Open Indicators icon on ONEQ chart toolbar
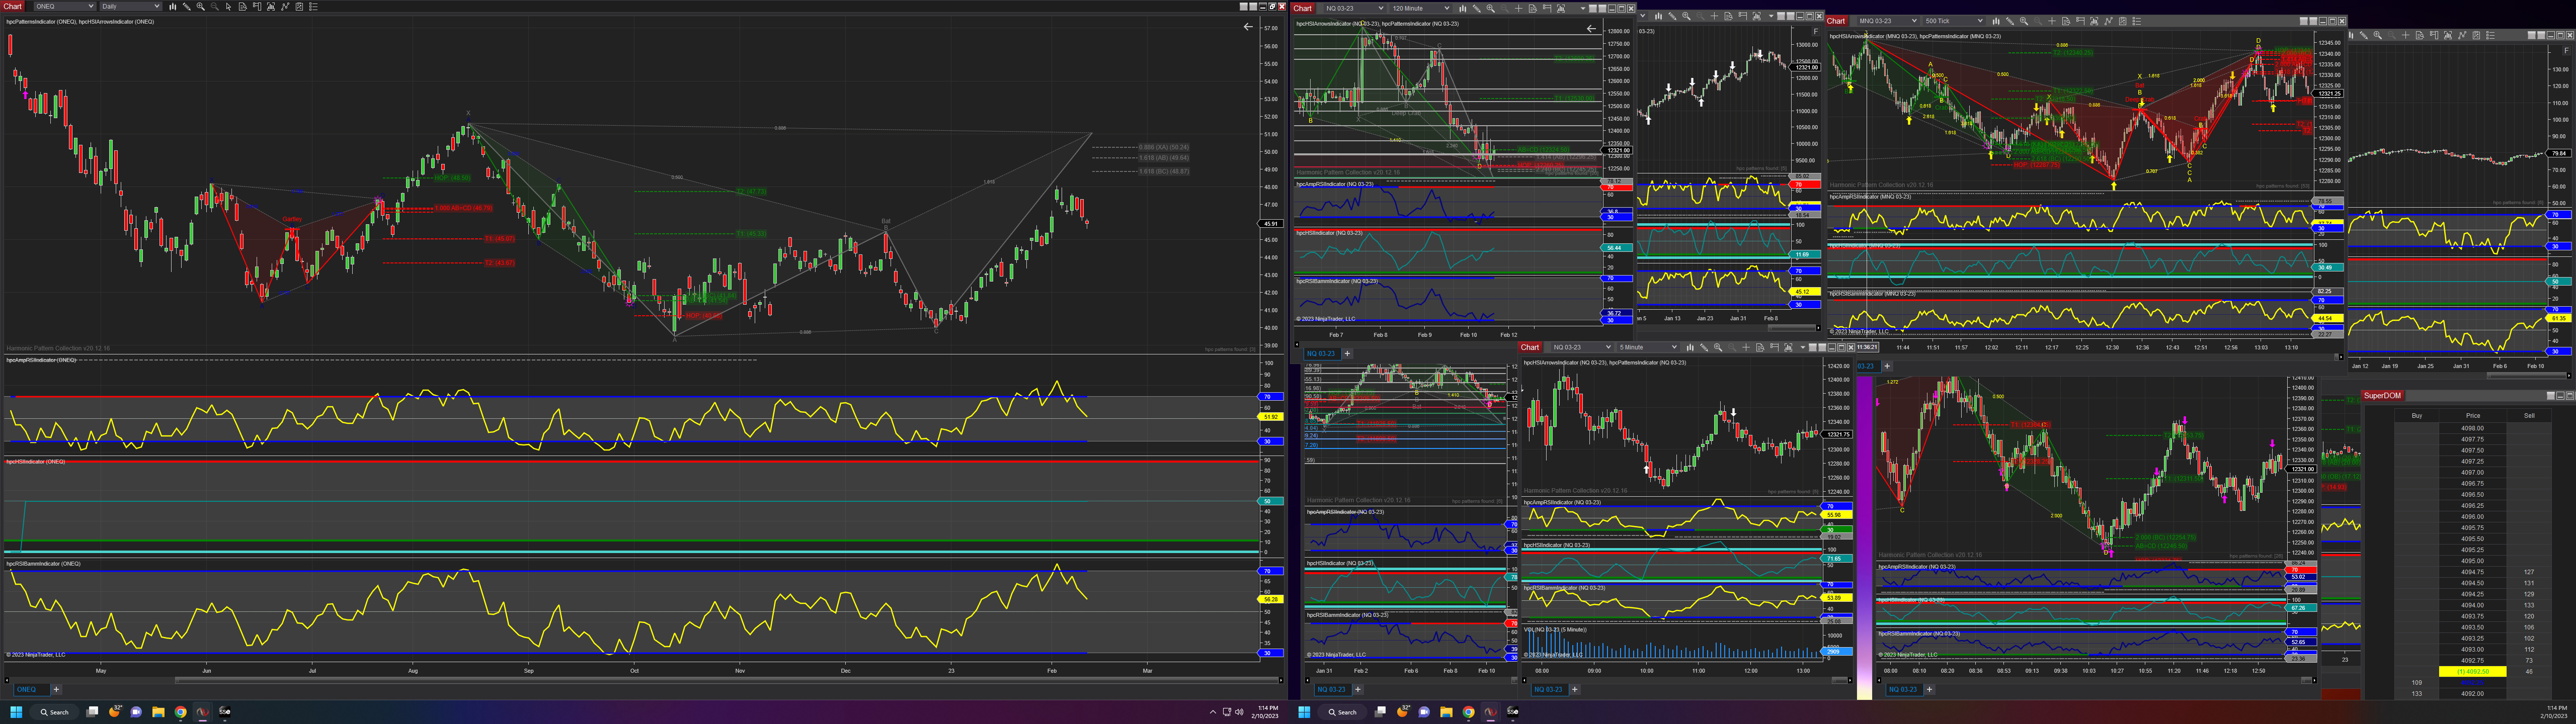The height and width of the screenshot is (724, 2576). point(285,6)
